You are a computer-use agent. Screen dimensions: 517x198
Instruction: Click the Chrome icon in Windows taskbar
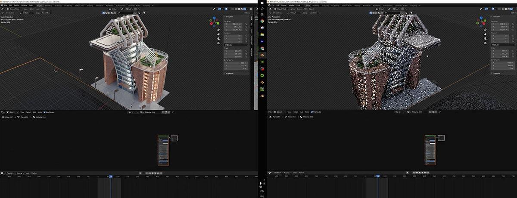262,21
